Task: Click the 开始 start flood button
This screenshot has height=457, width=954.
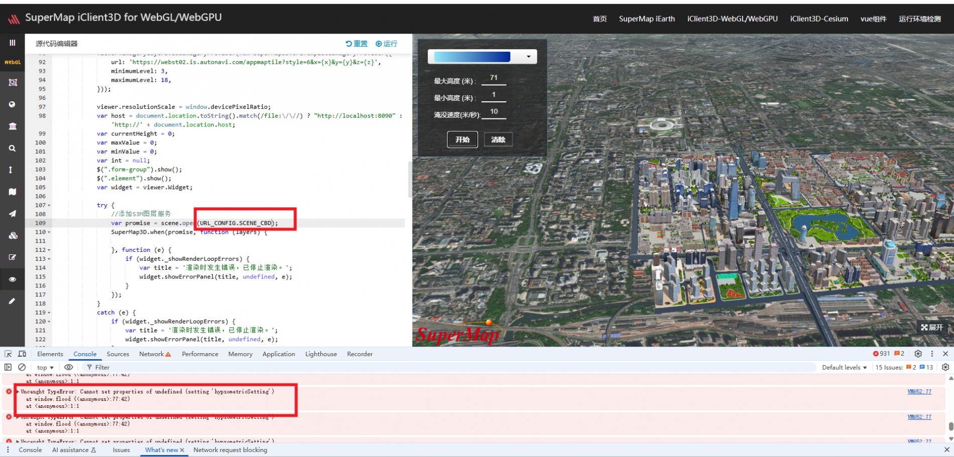Action: [x=462, y=139]
